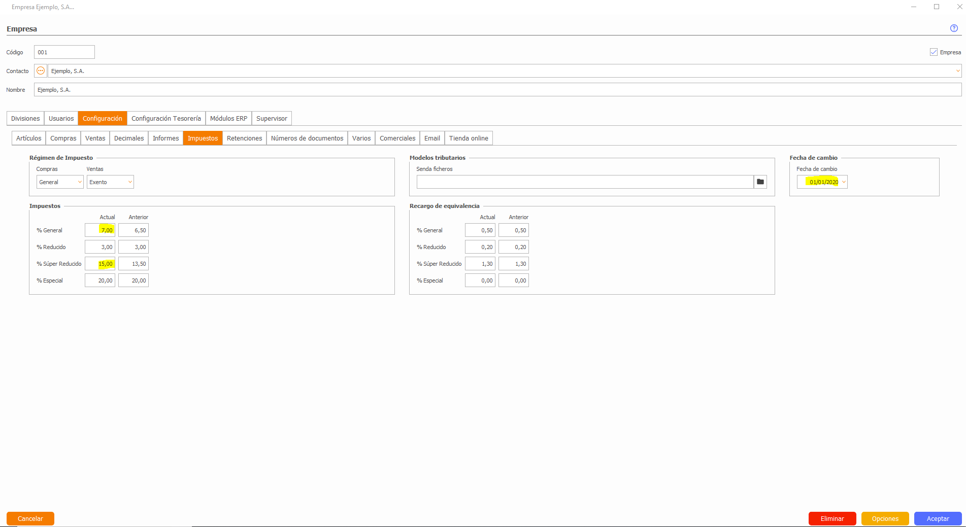Open the Comerciales sub-tab
The image size is (966, 527).
click(397, 138)
